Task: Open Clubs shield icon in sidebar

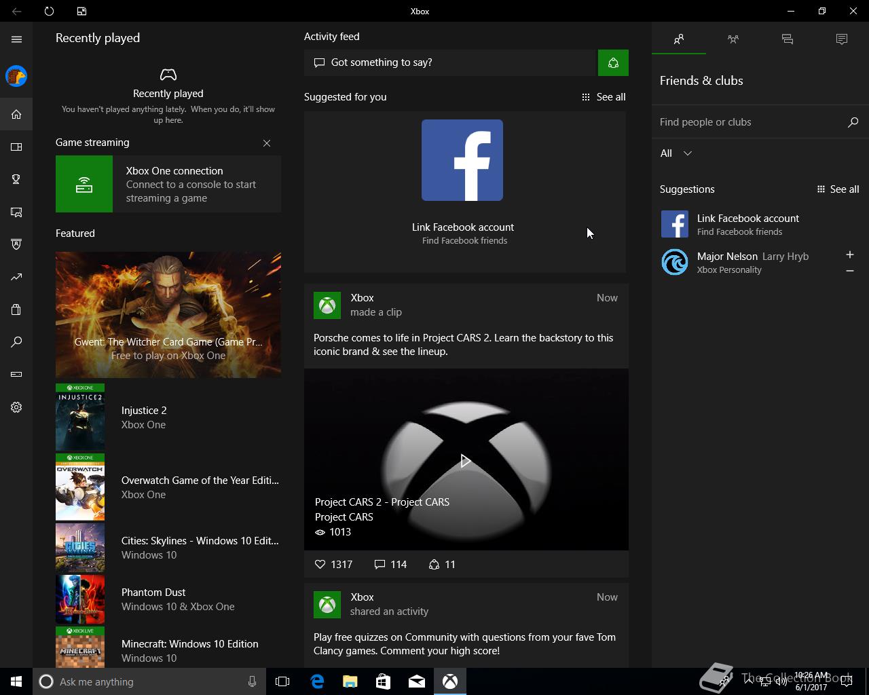Action: pyautogui.click(x=16, y=244)
